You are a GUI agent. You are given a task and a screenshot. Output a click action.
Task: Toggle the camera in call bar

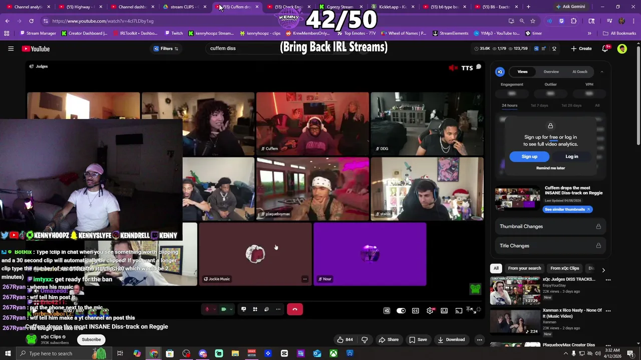tap(223, 309)
